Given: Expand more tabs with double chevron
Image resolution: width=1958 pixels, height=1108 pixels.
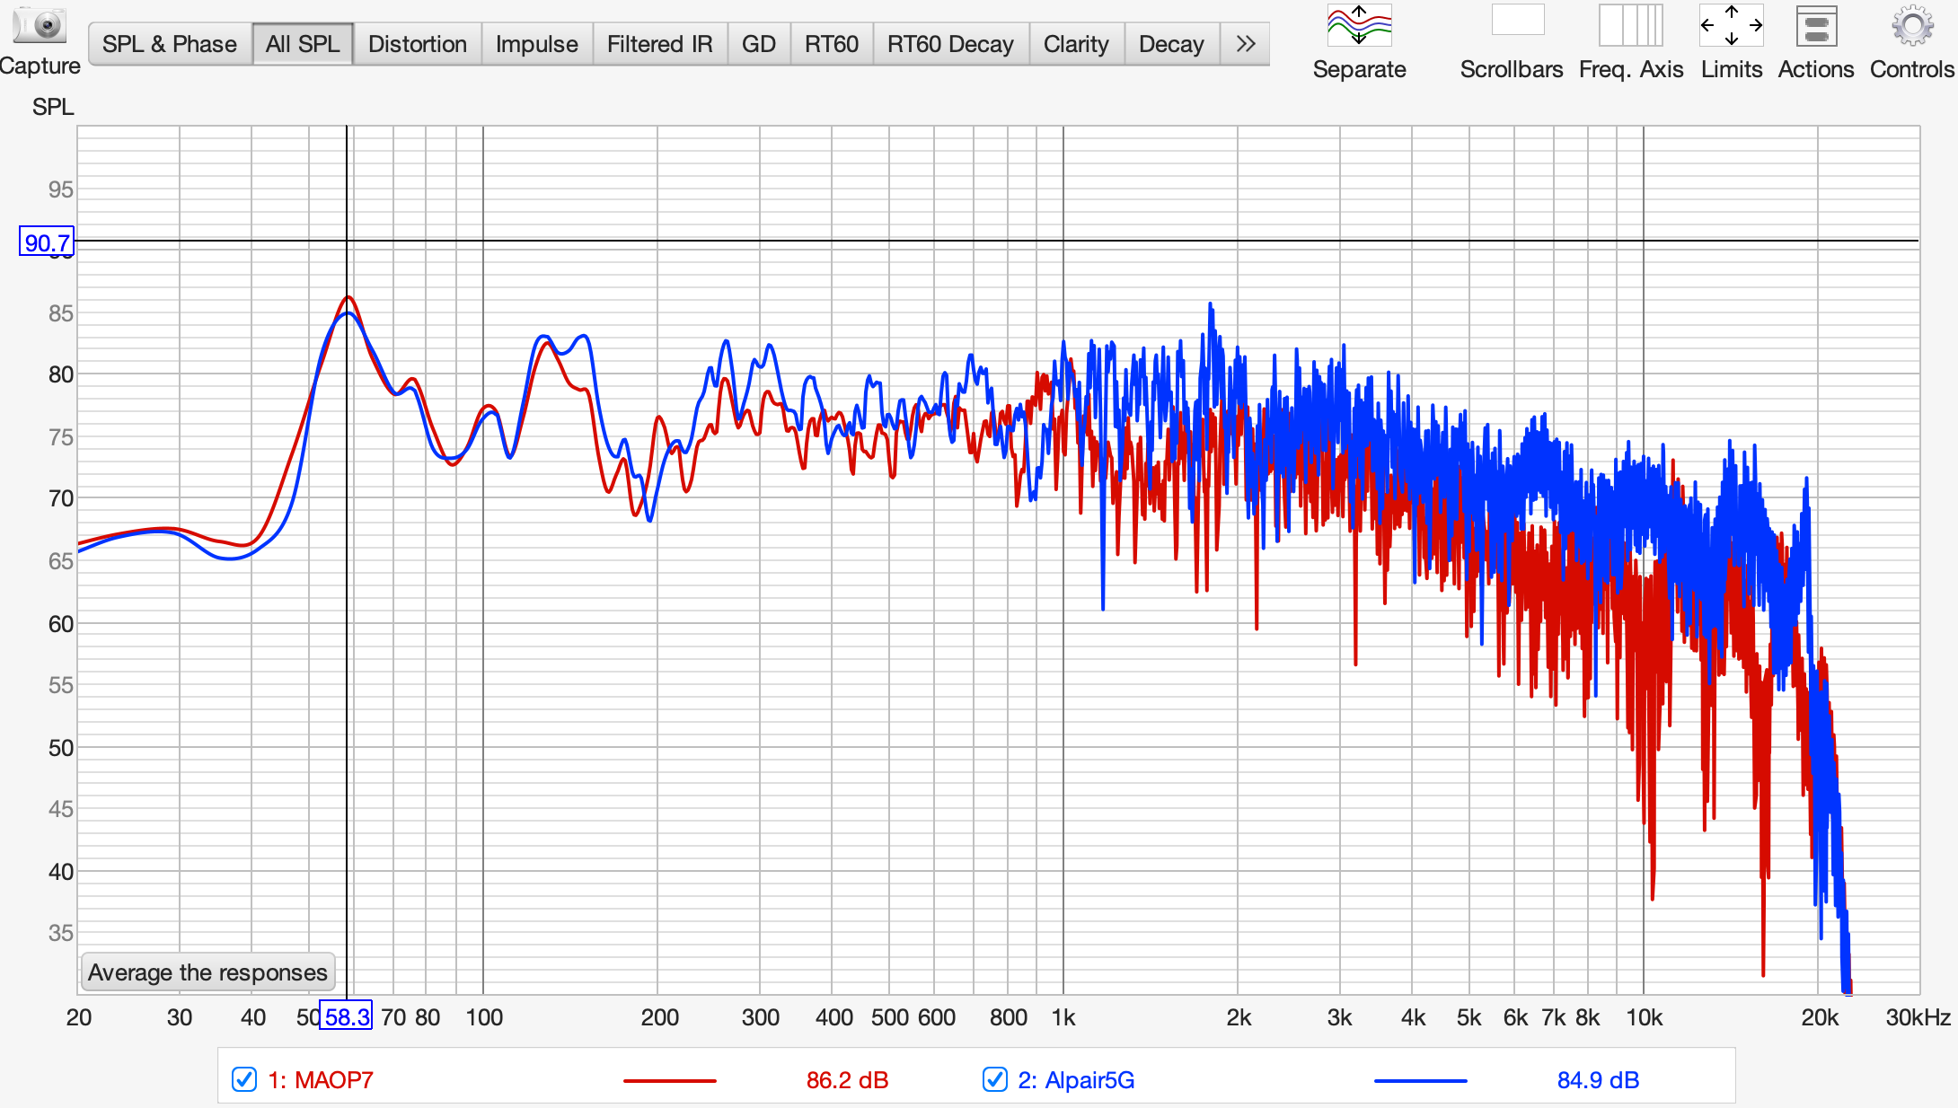Looking at the screenshot, I should coord(1245,44).
